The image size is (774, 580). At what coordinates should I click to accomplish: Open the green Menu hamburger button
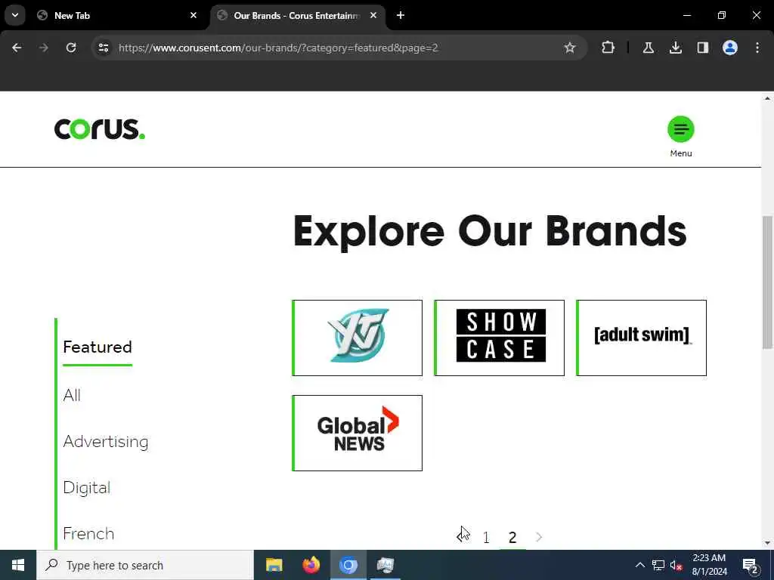tap(681, 129)
